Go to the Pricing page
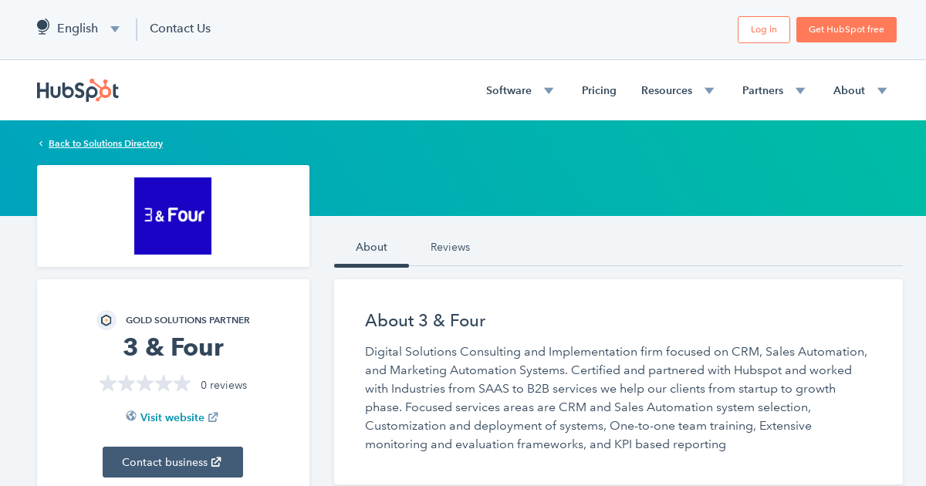Viewport: 926px width, 486px height. point(599,90)
